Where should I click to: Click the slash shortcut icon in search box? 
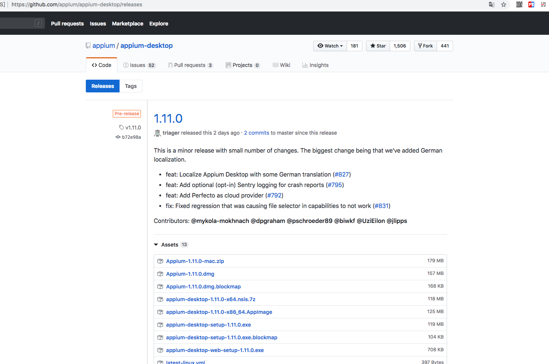coord(38,23)
